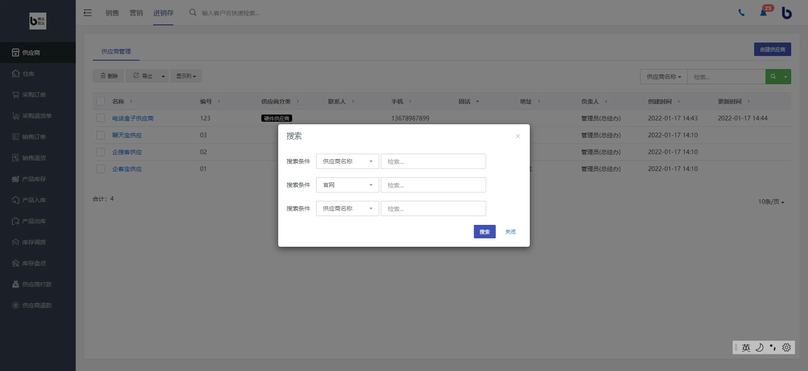Viewport: 808px width, 371px height.
Task: Sort by the 名称 column arrows
Action: pos(131,101)
